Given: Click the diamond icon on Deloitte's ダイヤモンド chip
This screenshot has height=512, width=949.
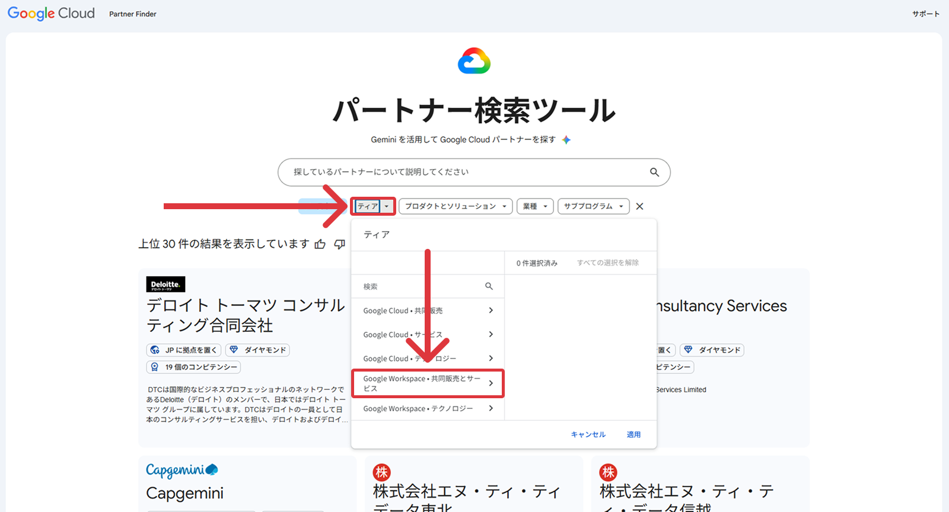Looking at the screenshot, I should pos(234,350).
